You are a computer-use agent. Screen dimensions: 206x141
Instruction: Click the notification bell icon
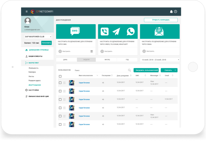click(171, 11)
